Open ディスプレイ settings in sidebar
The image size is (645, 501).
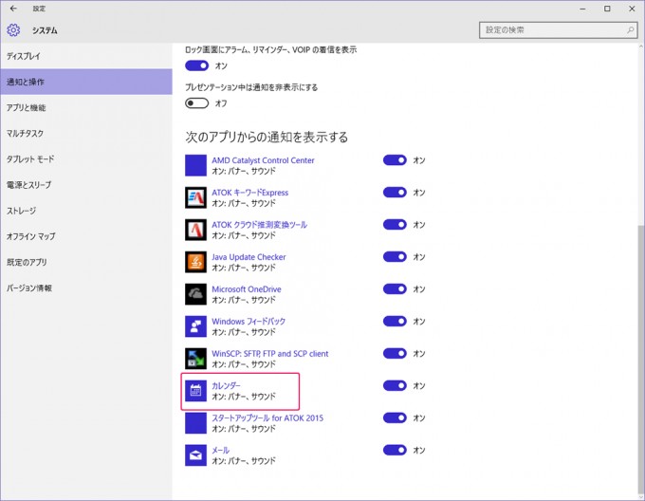(x=86, y=56)
